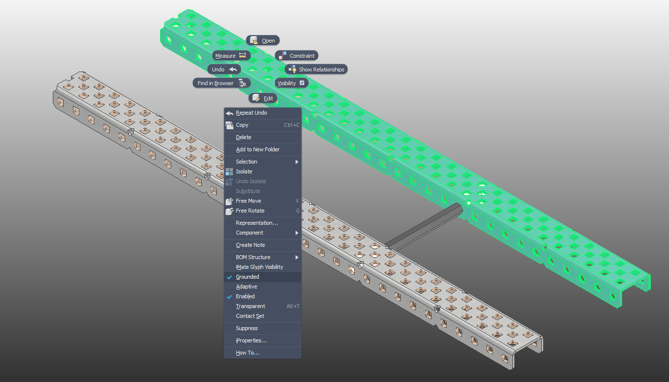Viewport: 669px width, 382px height.
Task: Toggle Contact Set for the component
Action: click(263, 316)
